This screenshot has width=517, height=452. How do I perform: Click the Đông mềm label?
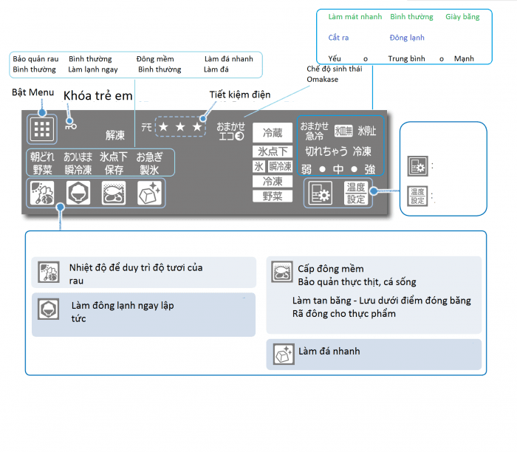click(155, 59)
